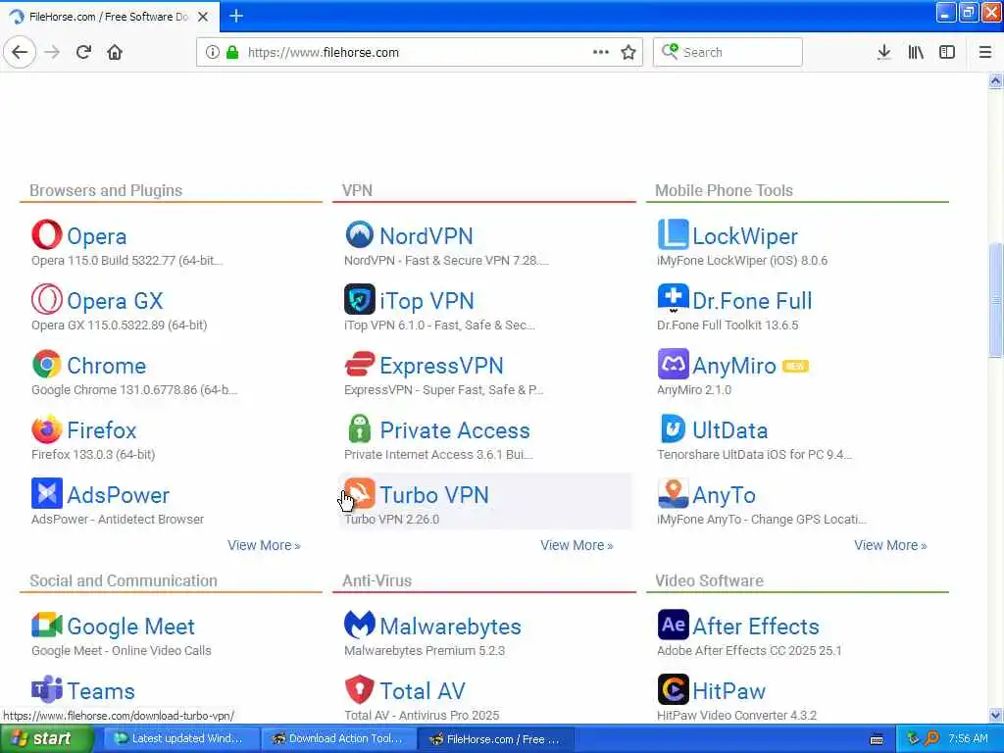
Task: Open the Turbo VPN title link
Action: [434, 495]
